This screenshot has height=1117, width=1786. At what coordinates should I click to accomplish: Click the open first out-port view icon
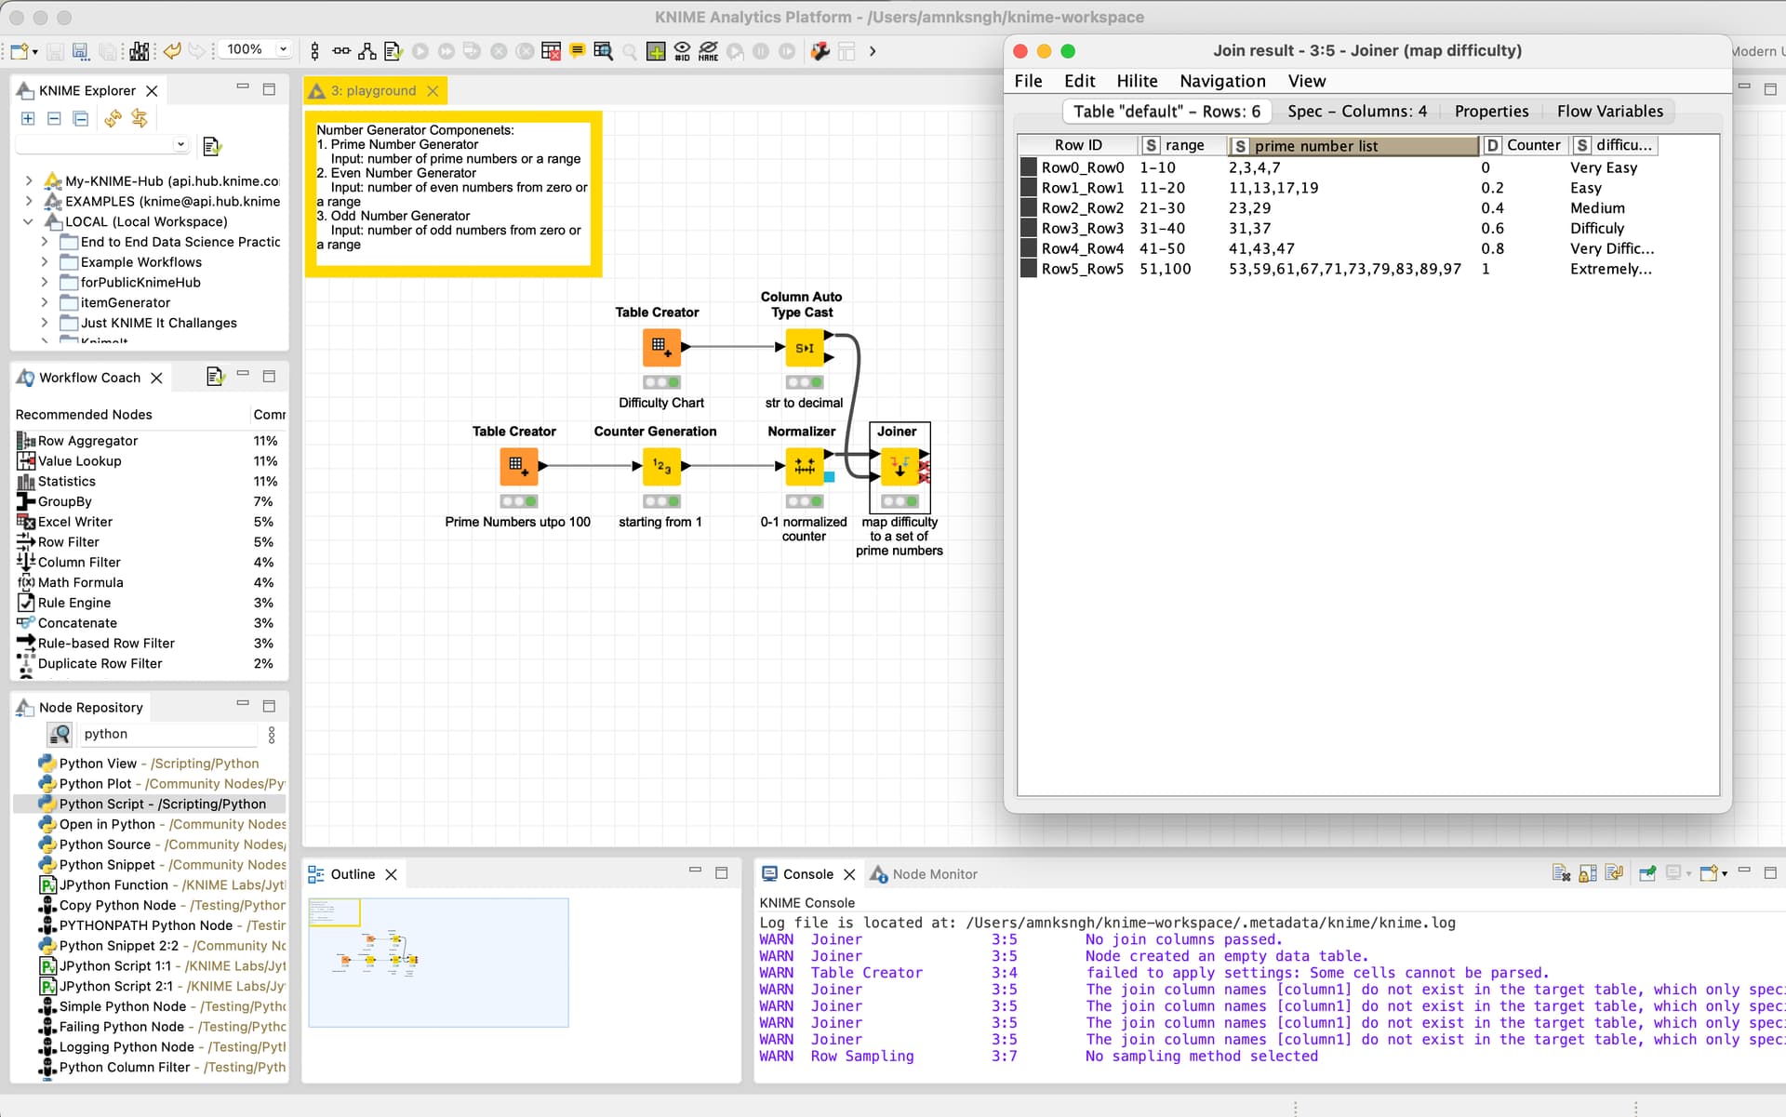point(603,51)
